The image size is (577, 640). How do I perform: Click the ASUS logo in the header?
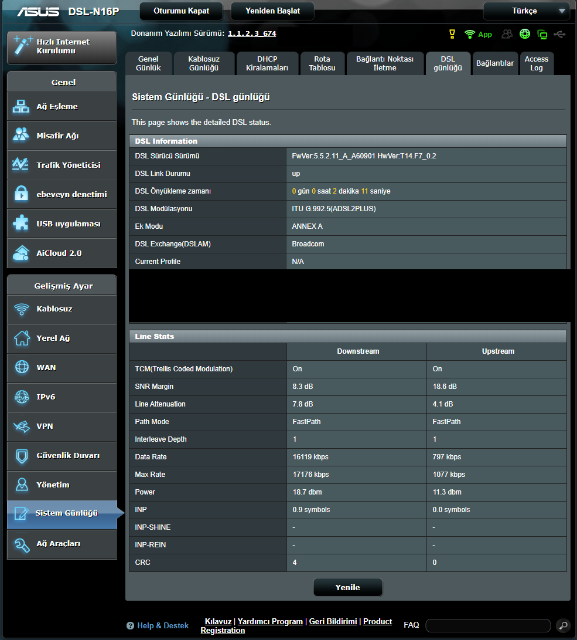point(38,11)
